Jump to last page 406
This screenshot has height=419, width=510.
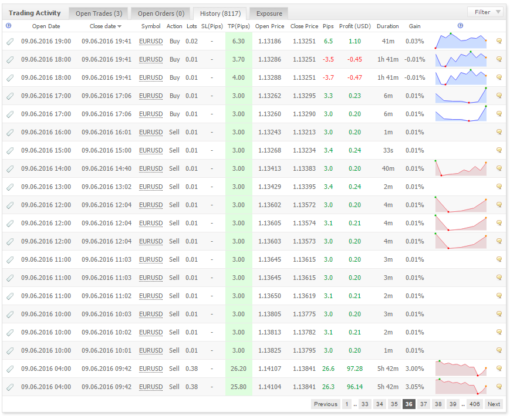pyautogui.click(x=475, y=404)
